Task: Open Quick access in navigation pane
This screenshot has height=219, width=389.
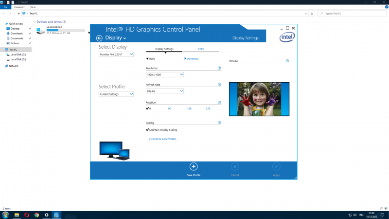Action: 16,24
